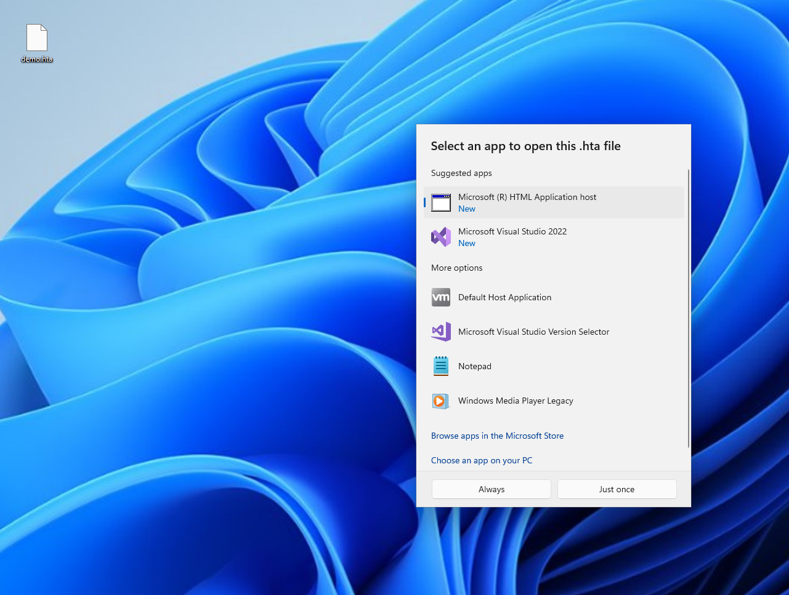Pick the "Windows Media Player Legacy" label
Image resolution: width=789 pixels, height=595 pixels.
516,401
